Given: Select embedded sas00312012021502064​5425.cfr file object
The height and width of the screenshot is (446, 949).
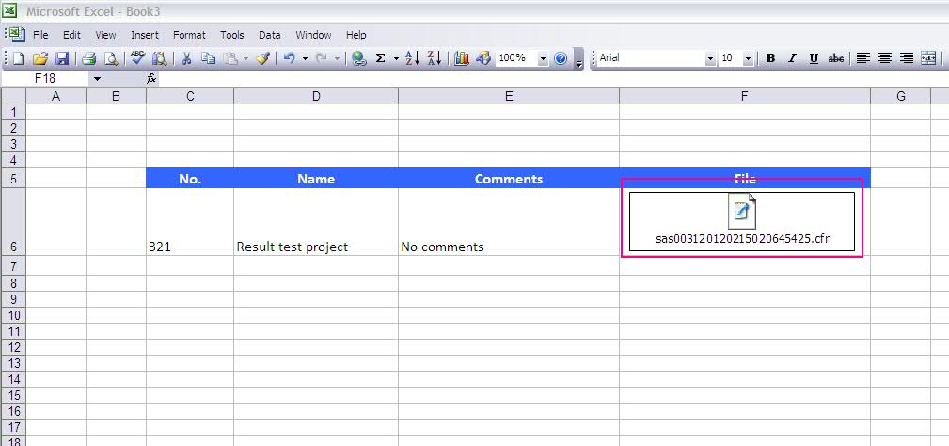Looking at the screenshot, I should pyautogui.click(x=742, y=221).
